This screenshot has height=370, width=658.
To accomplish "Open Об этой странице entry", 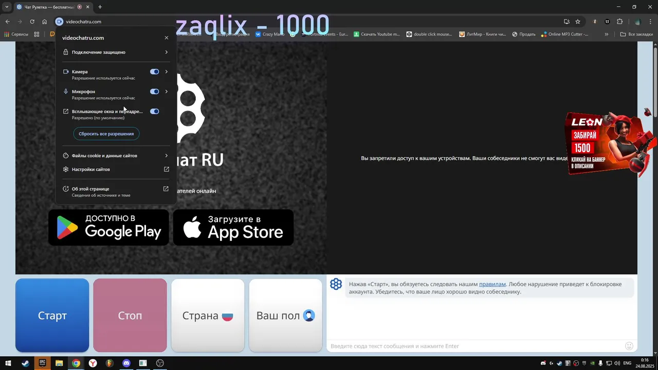I will [116, 192].
